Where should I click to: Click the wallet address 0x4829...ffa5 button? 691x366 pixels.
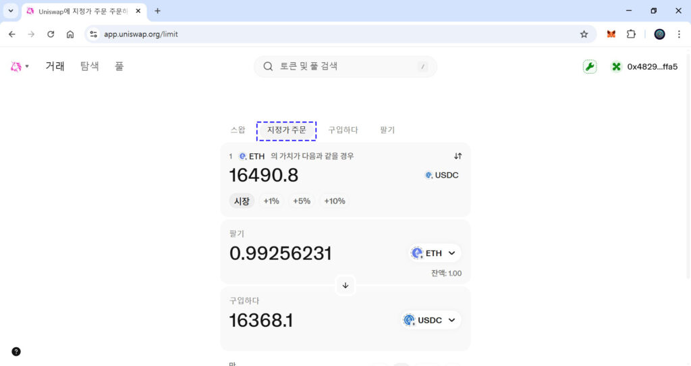pos(644,66)
